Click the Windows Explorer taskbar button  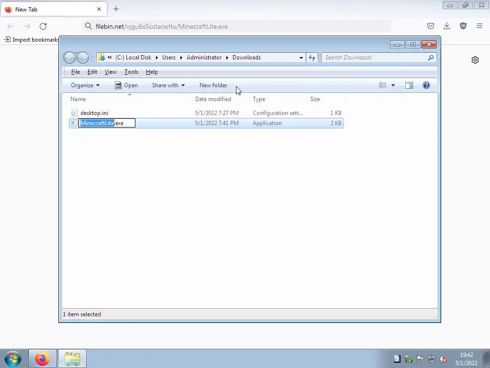72,358
